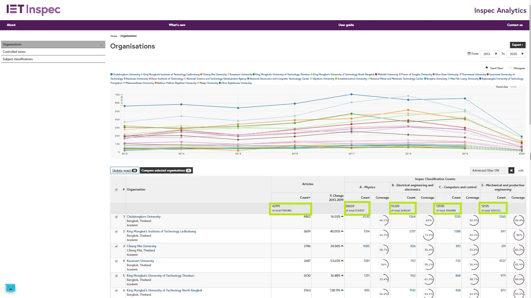The image size is (531, 298).
Task: Click Chulalongkorn University legend color swatch
Action: click(x=112, y=74)
